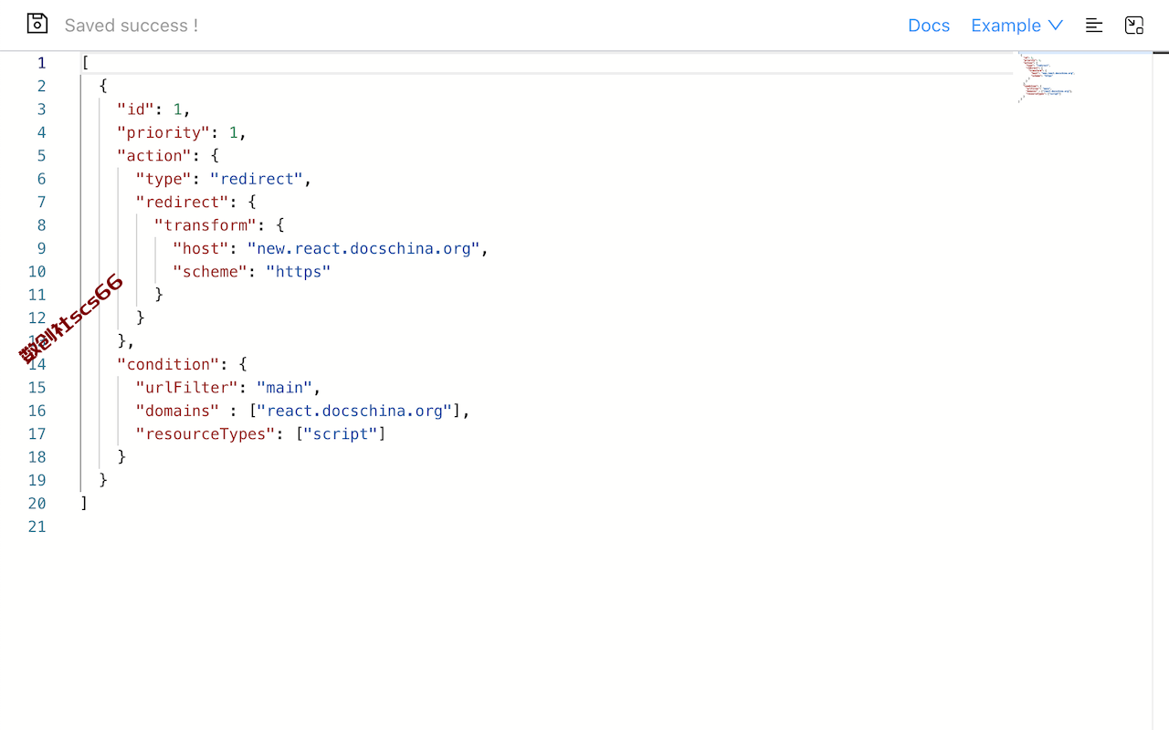Expand the Example dropdown menu
This screenshot has width=1169, height=730.
pos(1017,26)
